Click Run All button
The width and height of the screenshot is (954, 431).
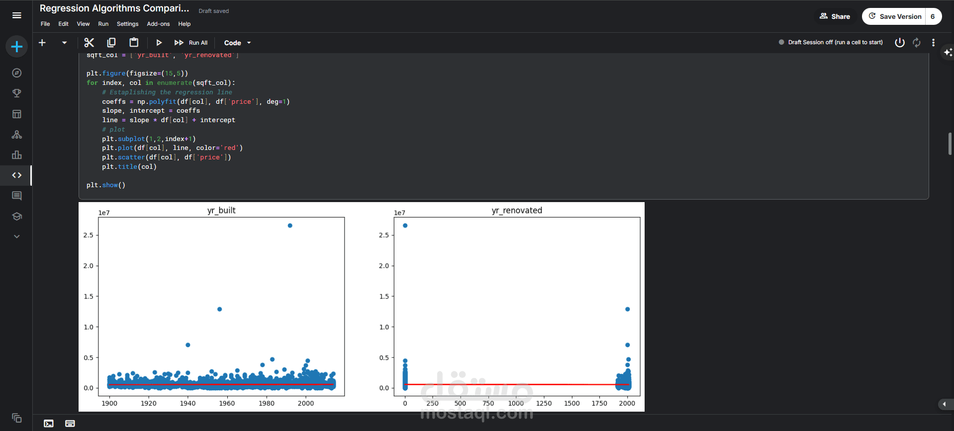coord(191,43)
